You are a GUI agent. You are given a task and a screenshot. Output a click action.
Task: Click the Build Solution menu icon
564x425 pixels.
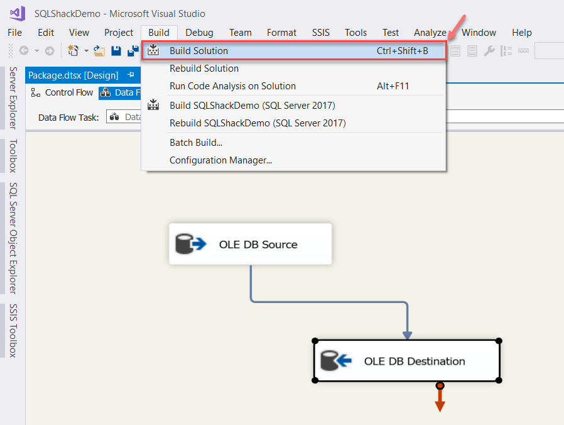[153, 50]
